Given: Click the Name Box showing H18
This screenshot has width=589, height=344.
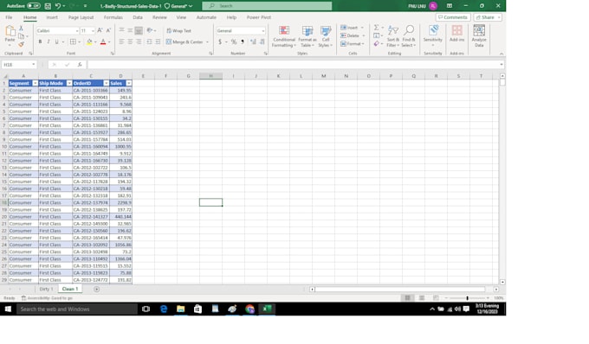Looking at the screenshot, I should click(19, 65).
